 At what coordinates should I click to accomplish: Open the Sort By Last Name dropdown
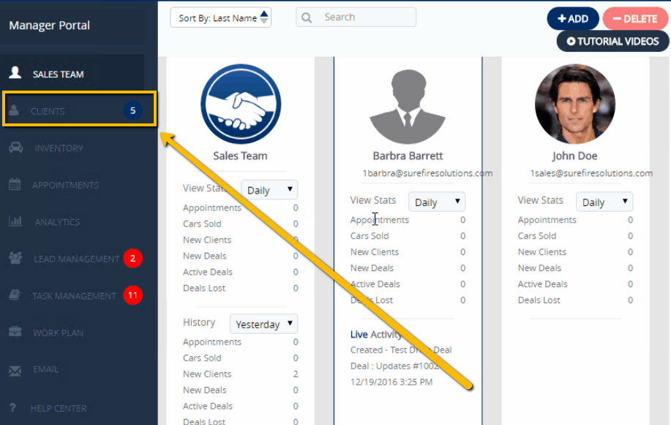(220, 17)
